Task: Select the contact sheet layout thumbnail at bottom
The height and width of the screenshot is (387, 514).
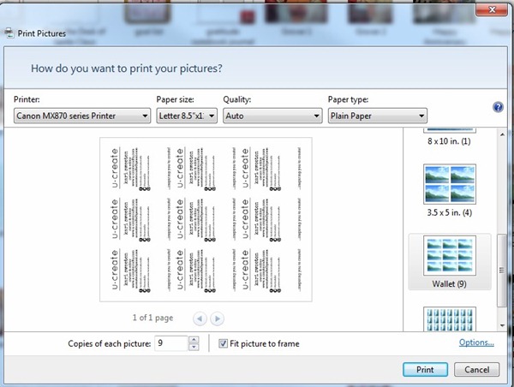Action: click(450, 319)
